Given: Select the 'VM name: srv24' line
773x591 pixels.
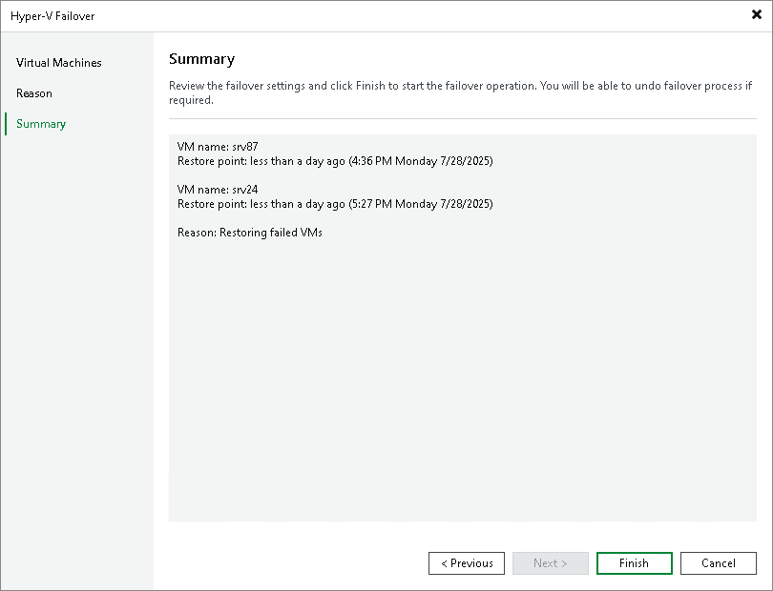Looking at the screenshot, I should (218, 189).
